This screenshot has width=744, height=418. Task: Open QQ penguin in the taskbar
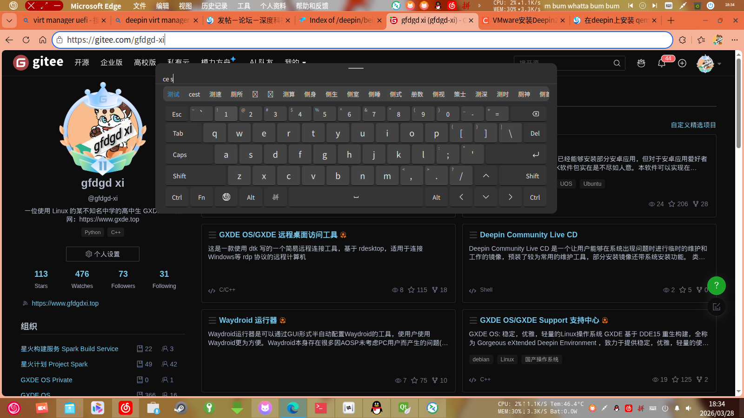pos(377,408)
